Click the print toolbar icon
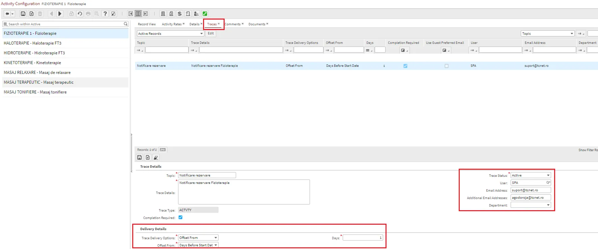The width and height of the screenshot is (598, 249). click(x=88, y=14)
